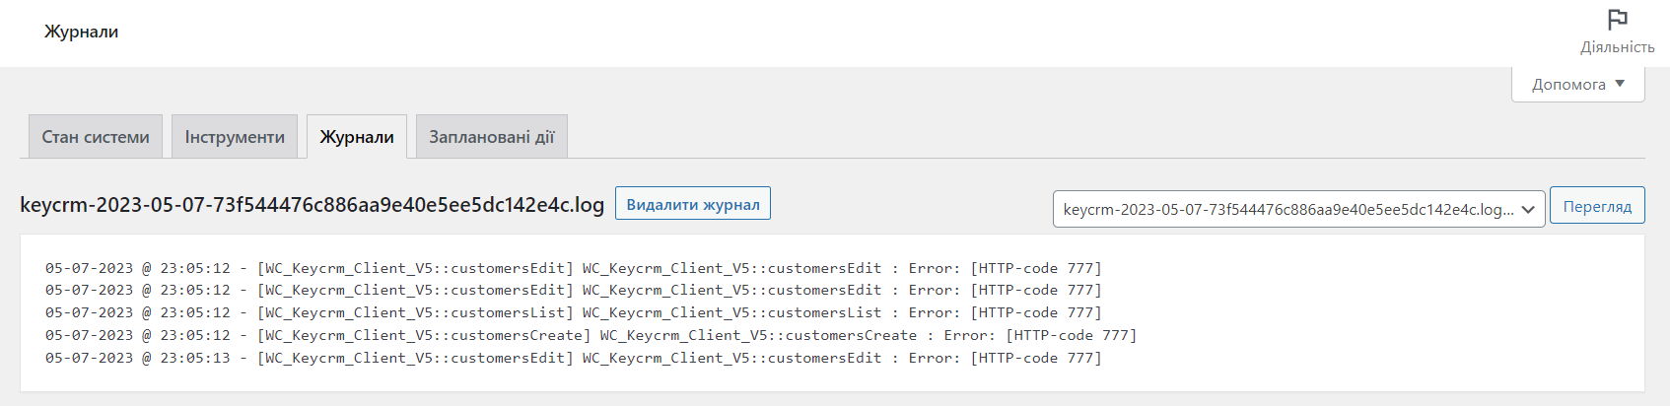Click the chevron in the log file selector

click(1528, 209)
